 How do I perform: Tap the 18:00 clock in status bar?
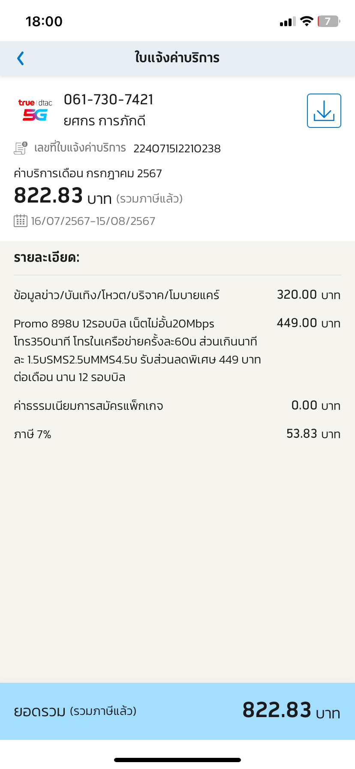44,21
